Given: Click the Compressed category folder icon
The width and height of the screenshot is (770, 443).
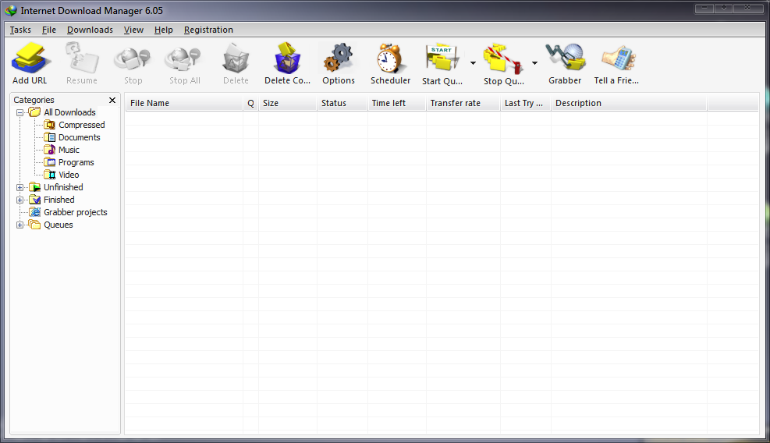Looking at the screenshot, I should (x=50, y=125).
